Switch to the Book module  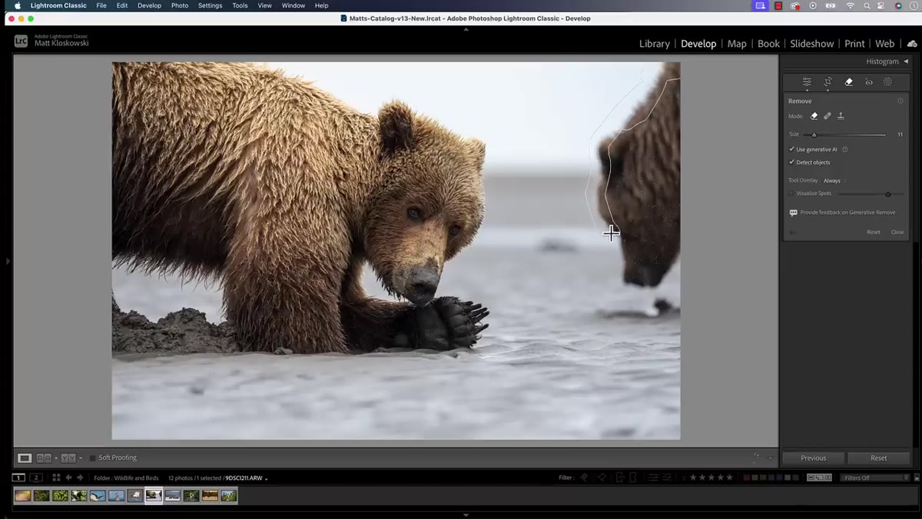tap(768, 44)
